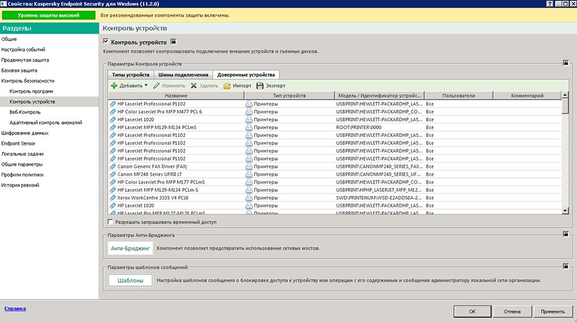This screenshot has height=322, width=577.
Task: Disable the Контроль устройств checkbox
Action: [106, 42]
